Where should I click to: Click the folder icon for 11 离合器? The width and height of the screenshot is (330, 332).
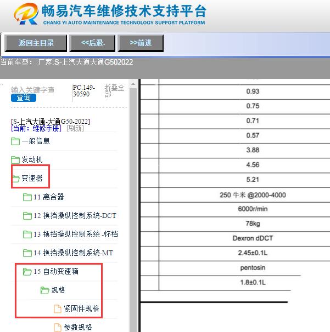click(x=27, y=197)
